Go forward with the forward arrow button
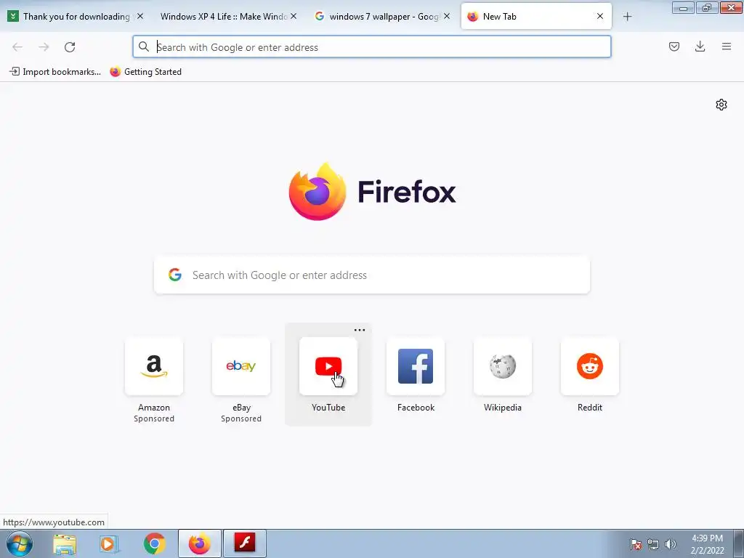The height and width of the screenshot is (558, 744). click(x=44, y=47)
